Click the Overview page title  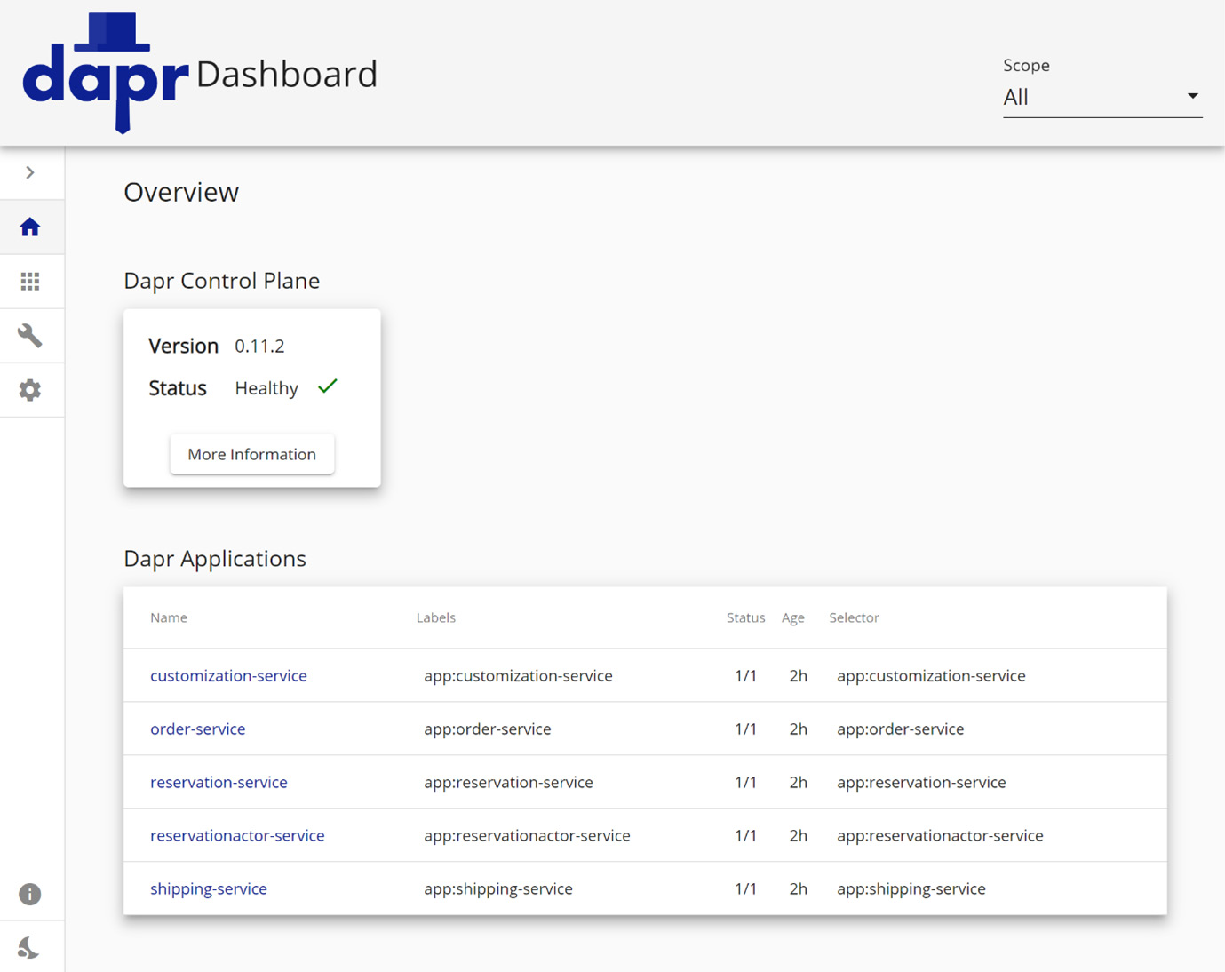point(181,192)
